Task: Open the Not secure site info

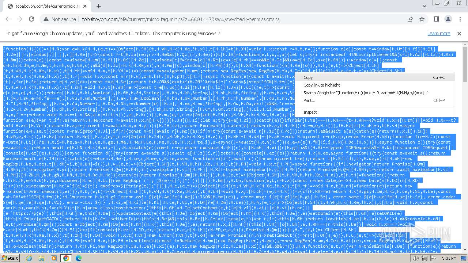Action: tap(60, 19)
